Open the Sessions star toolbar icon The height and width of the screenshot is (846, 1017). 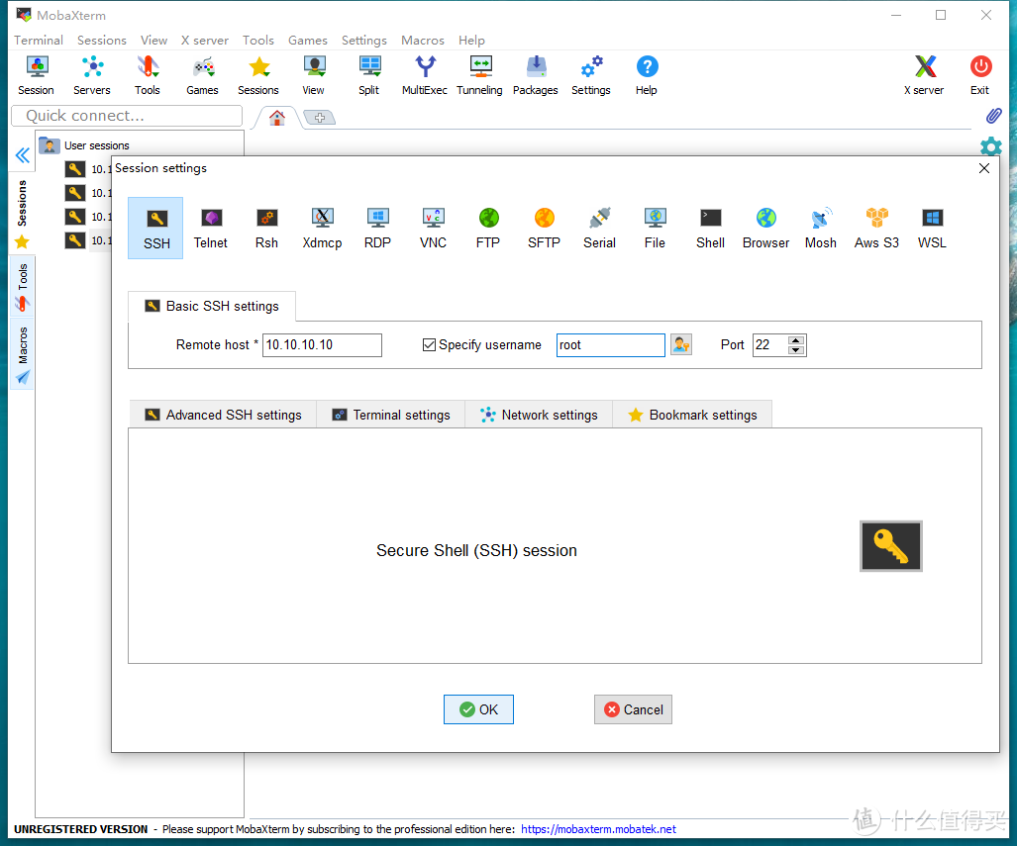click(x=258, y=75)
